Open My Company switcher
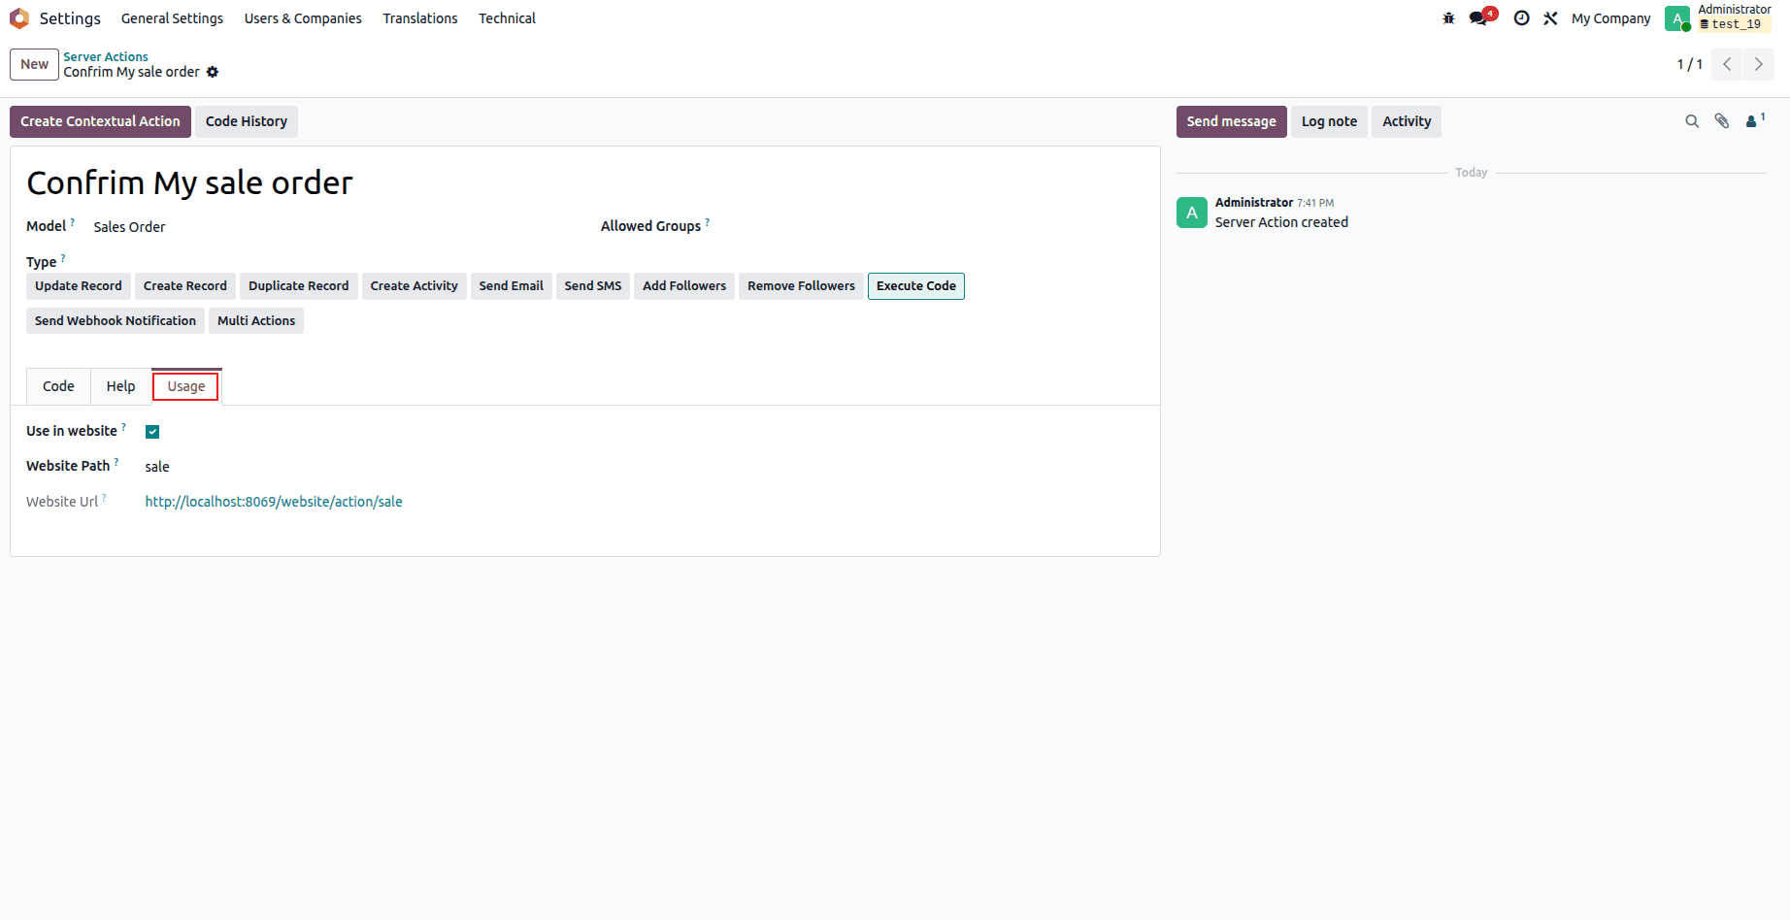Image resolution: width=1790 pixels, height=920 pixels. tap(1611, 18)
